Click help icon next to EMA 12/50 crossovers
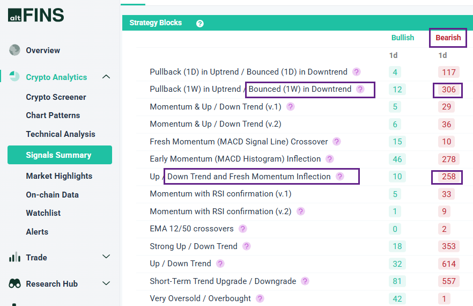 pos(243,229)
